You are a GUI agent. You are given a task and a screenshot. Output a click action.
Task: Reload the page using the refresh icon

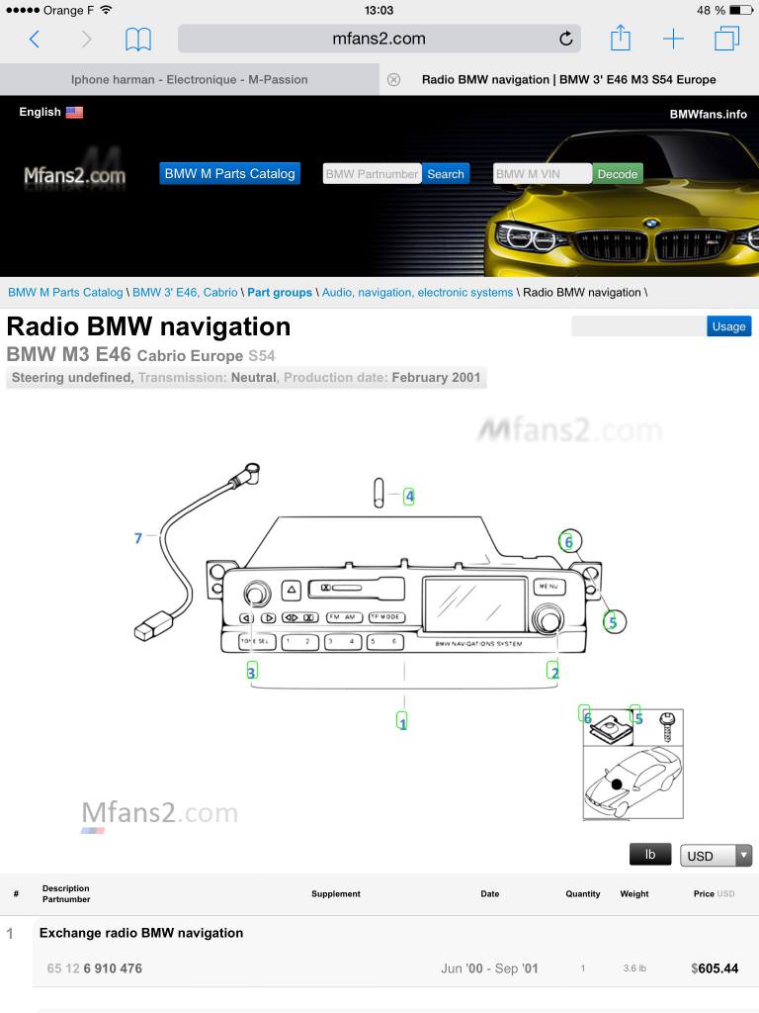coord(566,39)
